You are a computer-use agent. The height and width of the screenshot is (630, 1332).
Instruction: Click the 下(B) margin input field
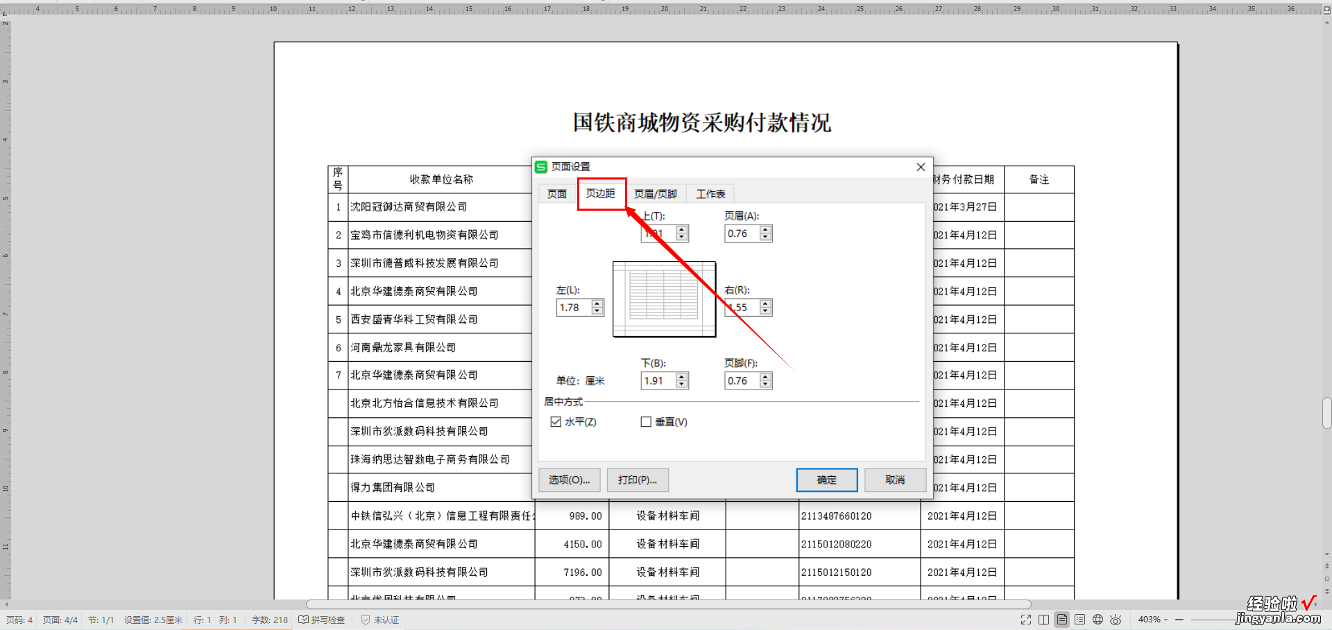coord(659,380)
